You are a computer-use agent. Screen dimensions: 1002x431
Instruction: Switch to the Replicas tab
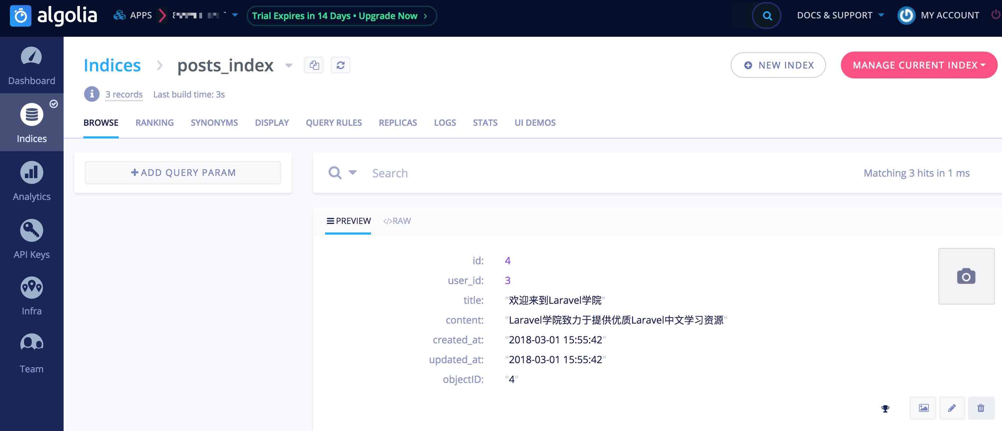tap(398, 123)
